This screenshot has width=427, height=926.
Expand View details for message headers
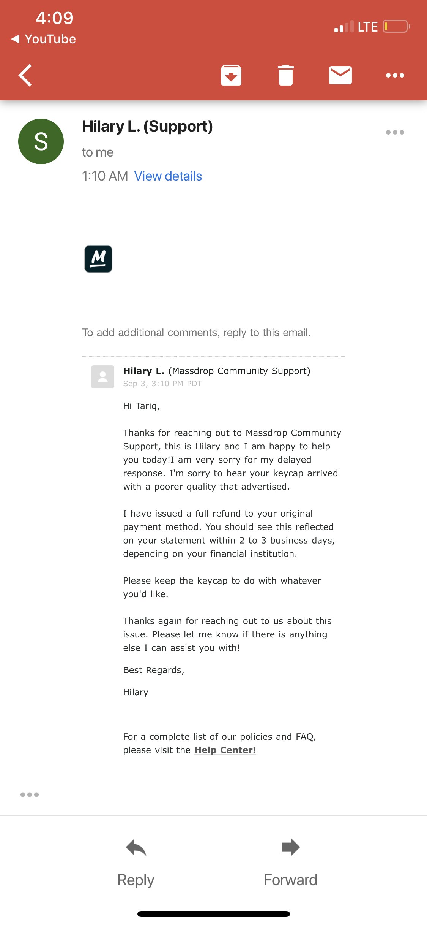click(x=168, y=176)
